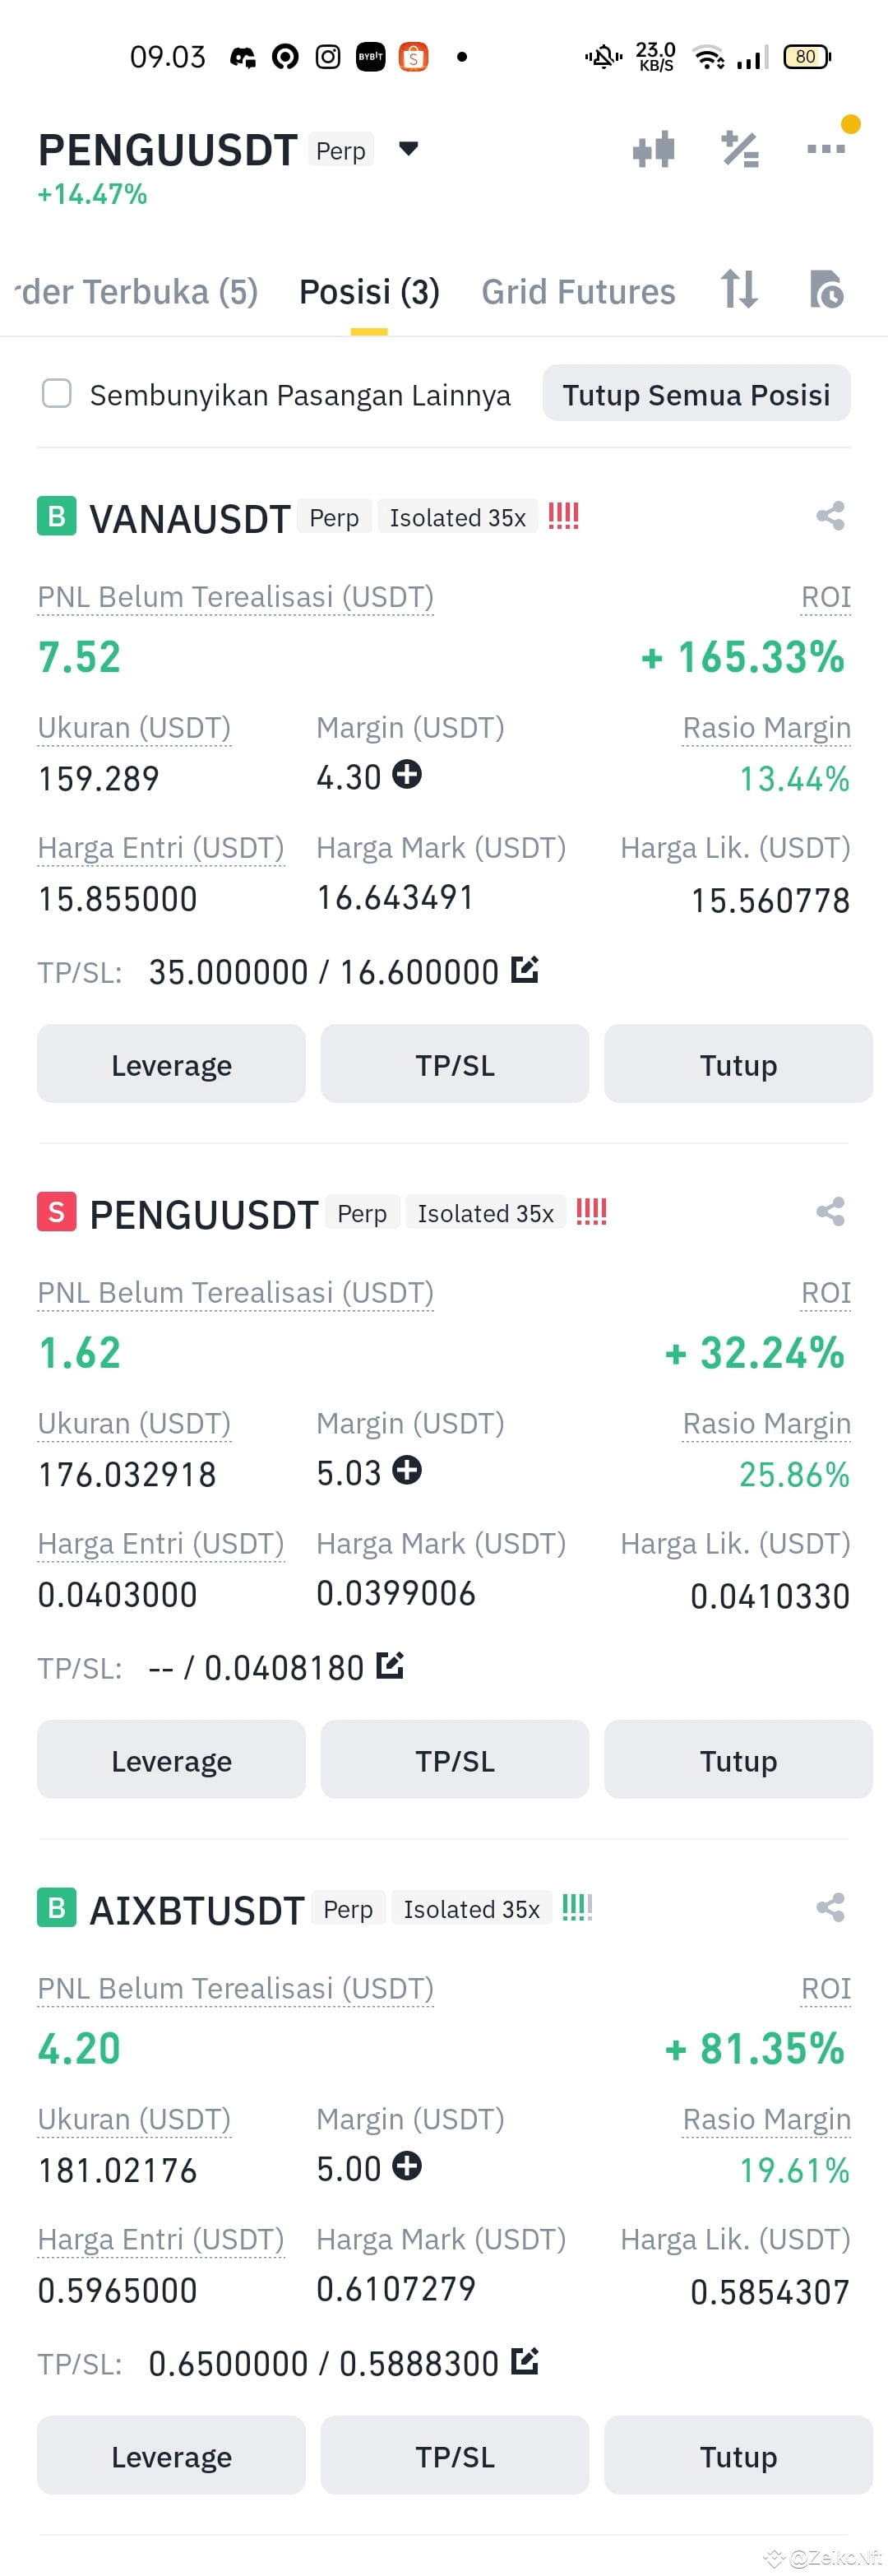Add margin to VANAUSDT position

[x=407, y=774]
